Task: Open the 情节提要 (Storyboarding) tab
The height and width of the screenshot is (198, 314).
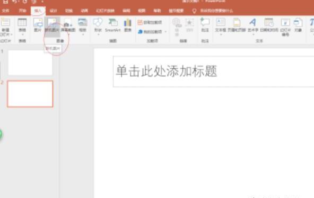Action: (176, 11)
